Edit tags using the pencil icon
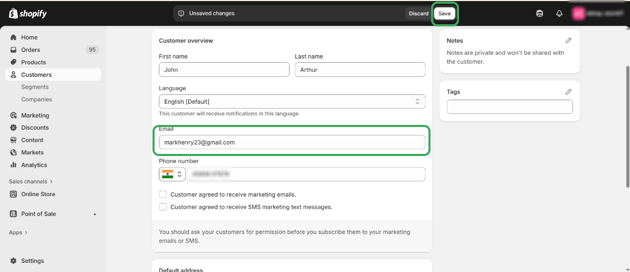 coord(568,92)
